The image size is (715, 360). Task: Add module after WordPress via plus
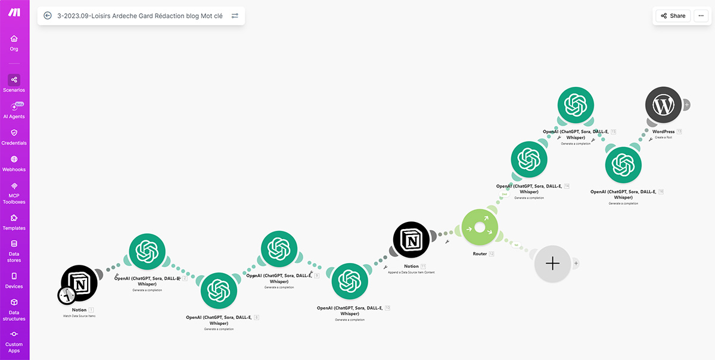coord(687,105)
